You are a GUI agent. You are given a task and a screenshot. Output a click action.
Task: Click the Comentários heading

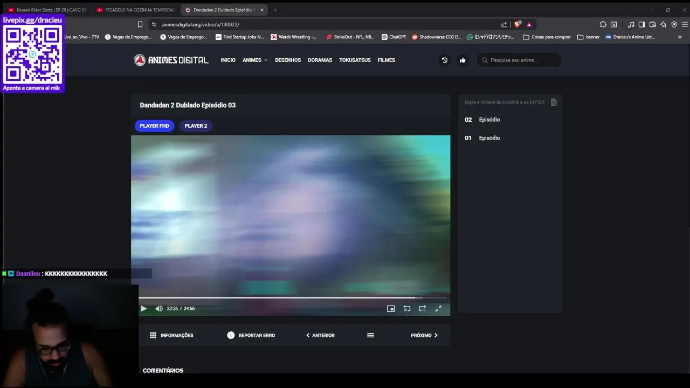click(163, 371)
